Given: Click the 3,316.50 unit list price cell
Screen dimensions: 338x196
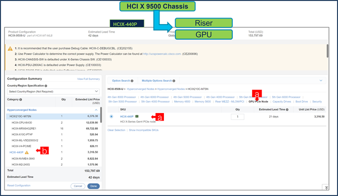Looking at the screenshot, I should pyautogui.click(x=319, y=117).
